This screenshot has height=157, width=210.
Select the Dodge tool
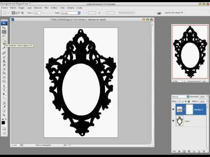coord(4,82)
